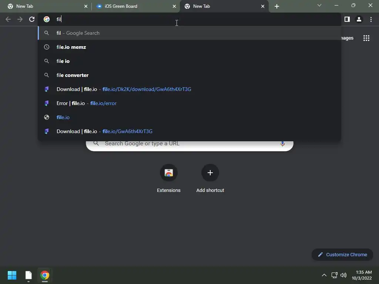Choose the 'file io' search suggestion
The image size is (379, 284).
pos(189,61)
